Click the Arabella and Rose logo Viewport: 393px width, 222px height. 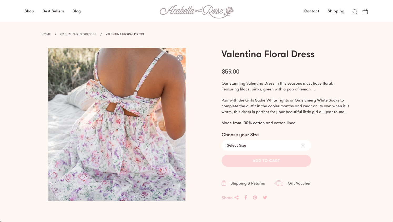[197, 11]
